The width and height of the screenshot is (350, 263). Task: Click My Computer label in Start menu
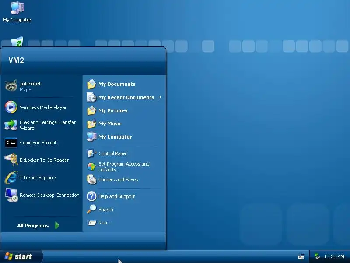point(115,137)
